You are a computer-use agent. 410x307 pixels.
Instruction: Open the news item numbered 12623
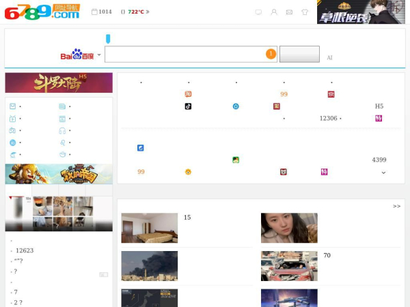click(x=25, y=250)
